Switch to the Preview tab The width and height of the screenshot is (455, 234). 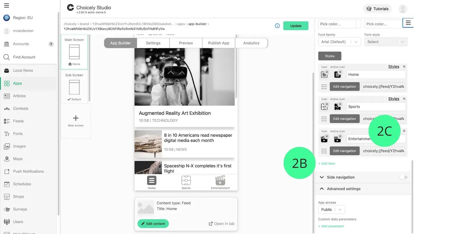[x=186, y=43]
